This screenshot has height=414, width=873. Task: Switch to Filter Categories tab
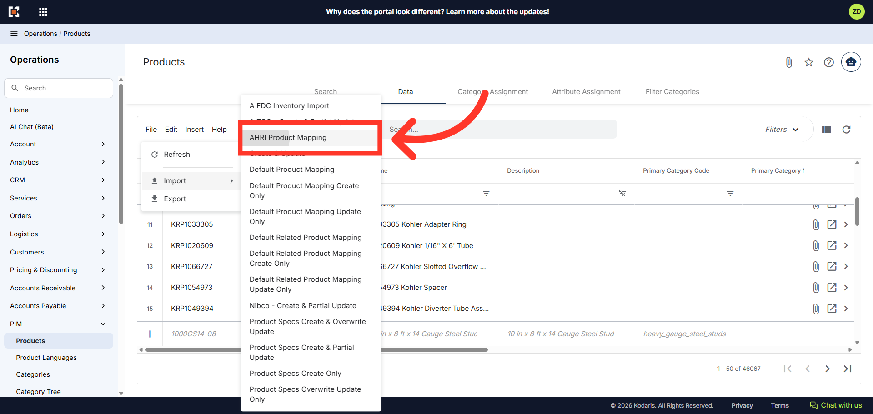click(x=672, y=92)
